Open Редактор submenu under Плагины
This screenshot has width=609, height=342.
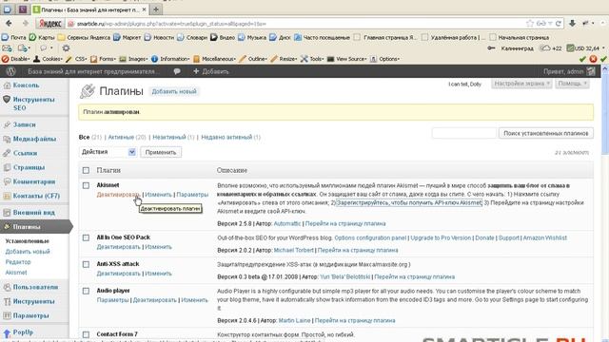18,262
